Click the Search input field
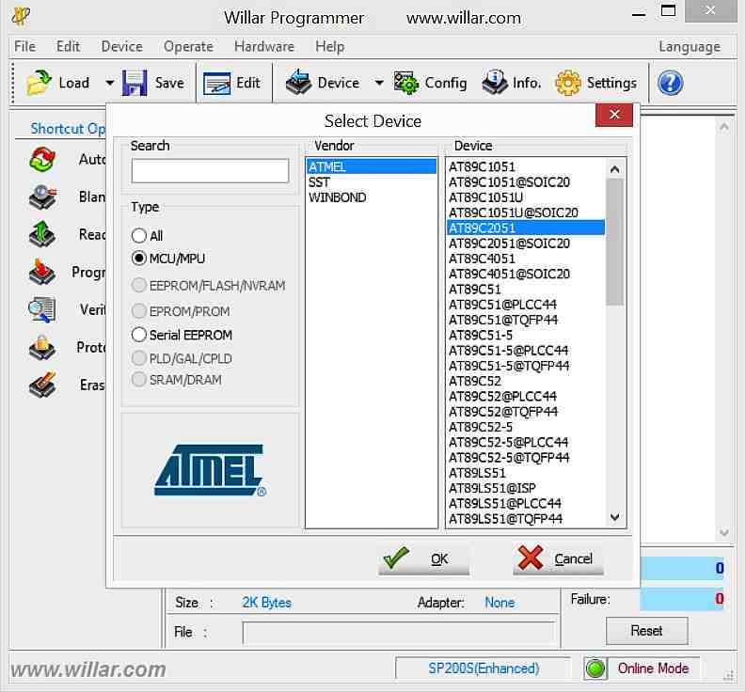The height and width of the screenshot is (692, 746). tap(210, 171)
